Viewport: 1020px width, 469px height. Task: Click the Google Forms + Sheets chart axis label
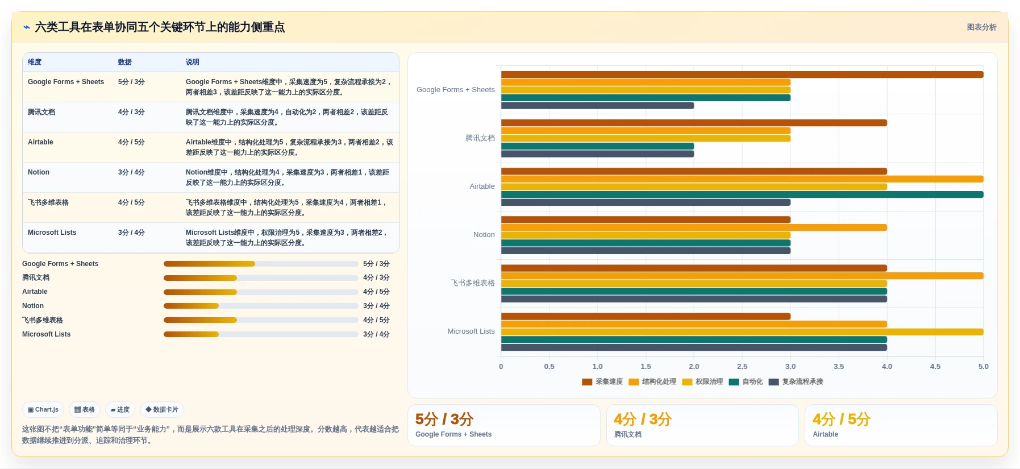(456, 90)
